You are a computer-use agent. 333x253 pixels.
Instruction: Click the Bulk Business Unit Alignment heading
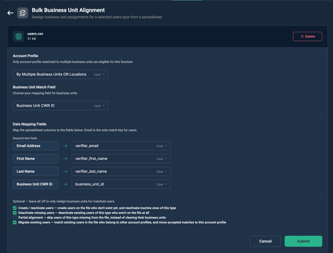coord(68,10)
